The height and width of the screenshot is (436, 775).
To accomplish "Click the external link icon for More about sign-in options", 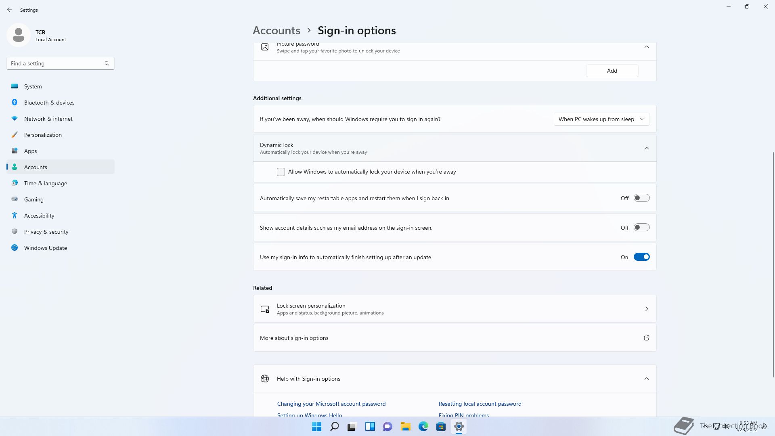I will [x=646, y=338].
